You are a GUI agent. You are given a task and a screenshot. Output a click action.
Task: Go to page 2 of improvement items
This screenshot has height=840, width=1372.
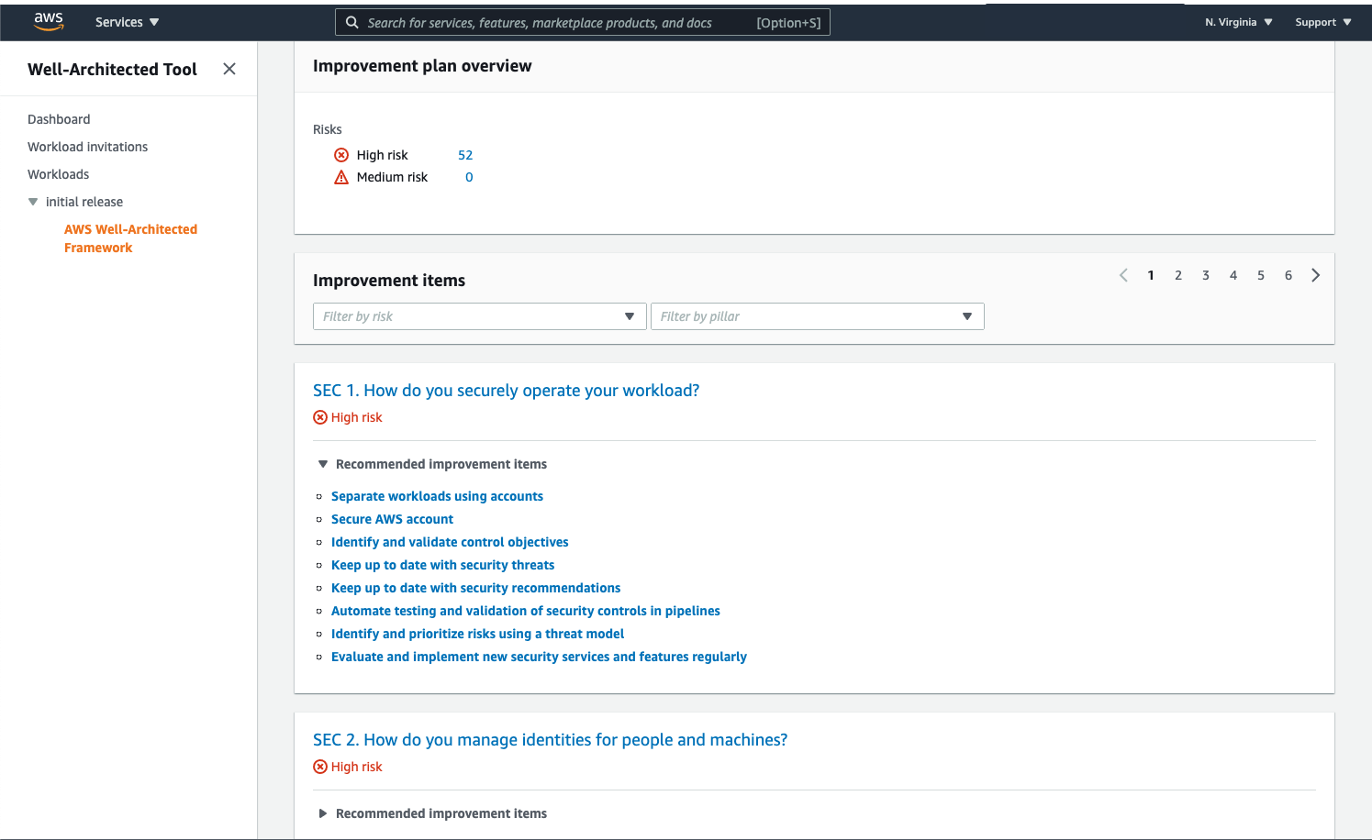(x=1178, y=275)
